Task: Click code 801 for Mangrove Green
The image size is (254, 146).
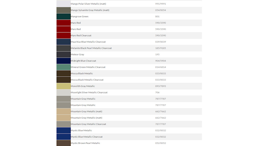Action: [x=157, y=16]
